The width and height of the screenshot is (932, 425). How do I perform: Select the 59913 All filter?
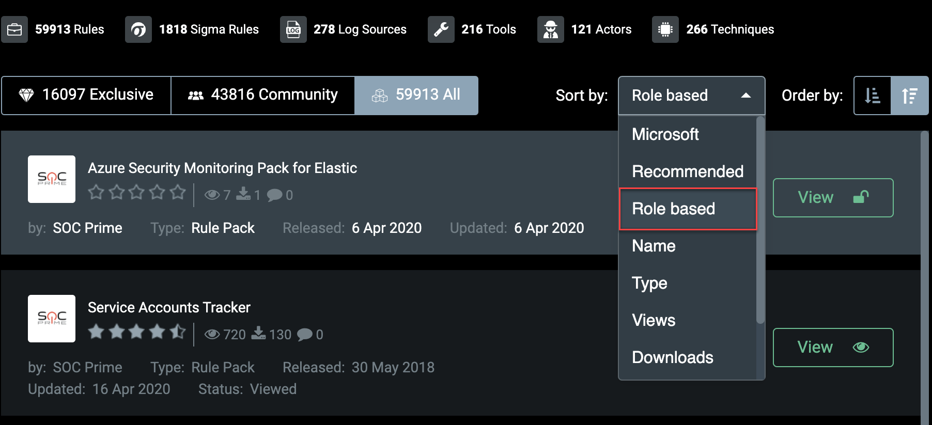[x=416, y=96]
